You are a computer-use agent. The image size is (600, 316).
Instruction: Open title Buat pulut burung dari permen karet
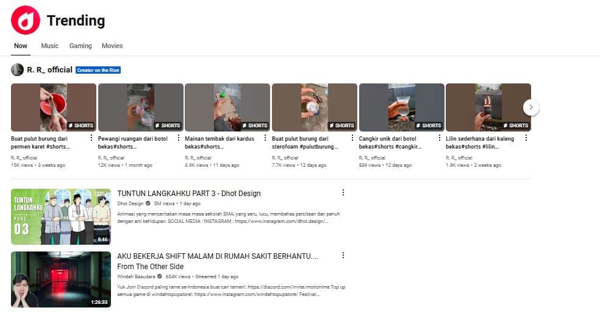pyautogui.click(x=40, y=142)
